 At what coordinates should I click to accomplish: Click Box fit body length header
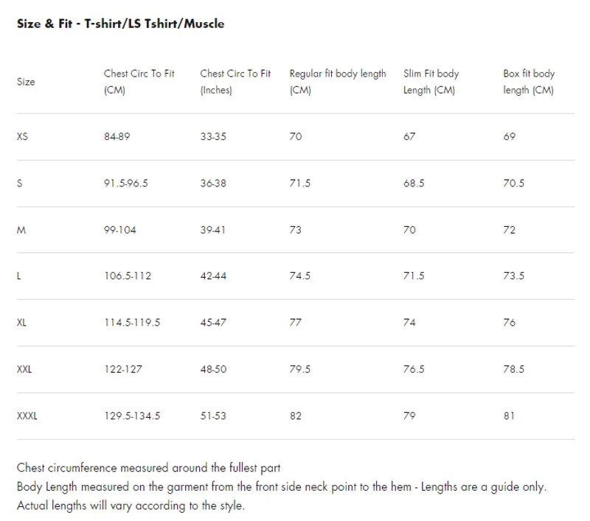529,82
